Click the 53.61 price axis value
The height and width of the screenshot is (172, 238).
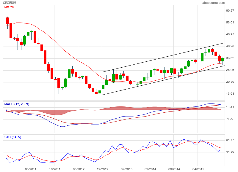[x=230, y=22]
